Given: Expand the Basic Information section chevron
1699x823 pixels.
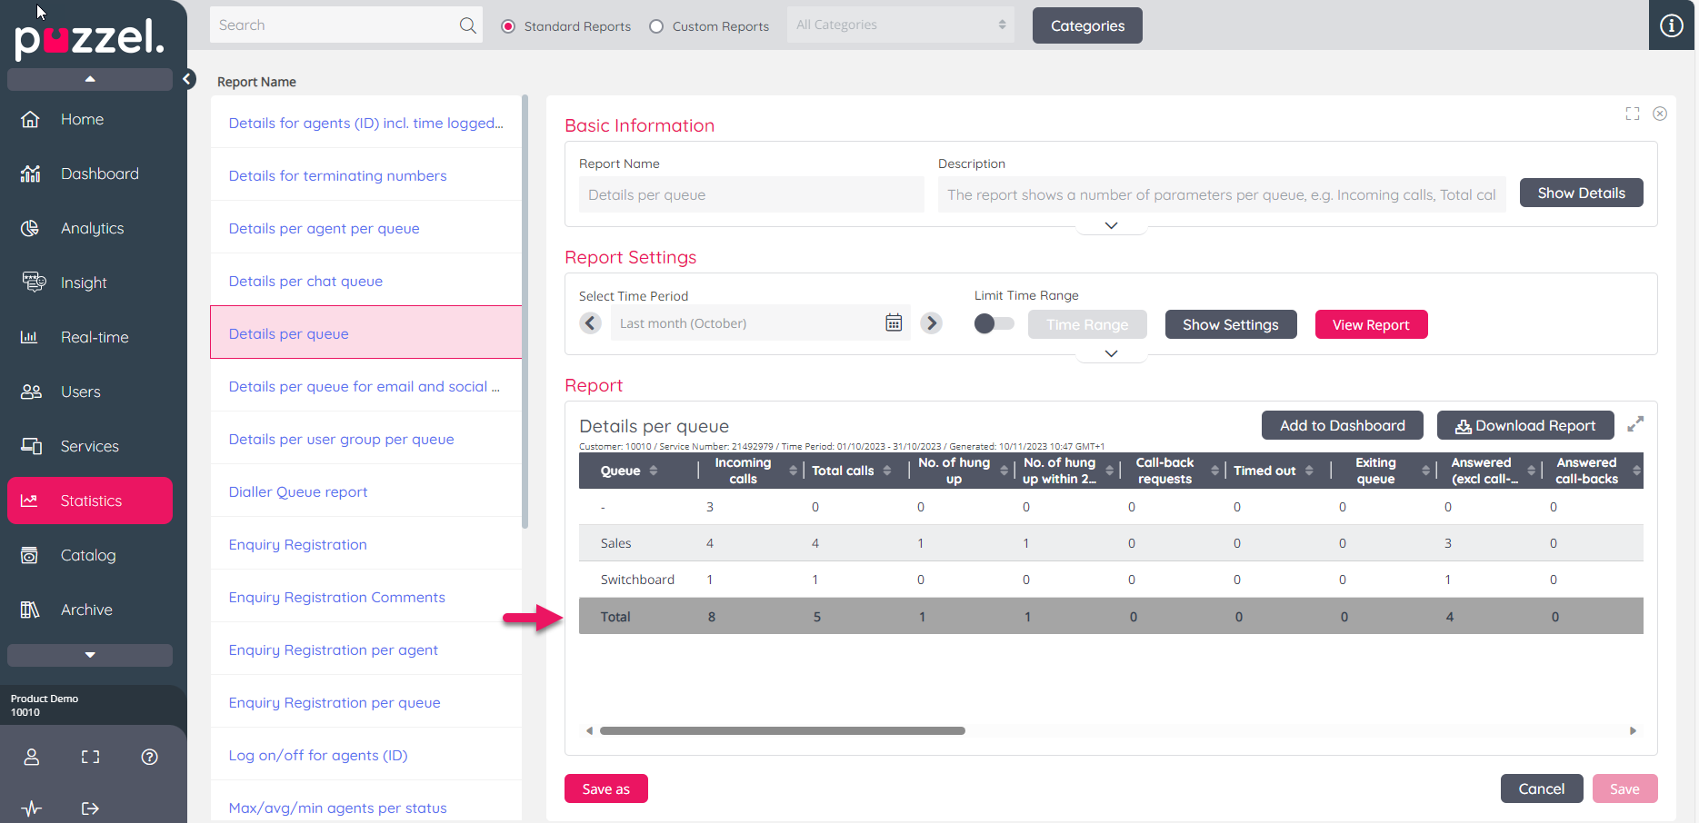Looking at the screenshot, I should coord(1111,225).
